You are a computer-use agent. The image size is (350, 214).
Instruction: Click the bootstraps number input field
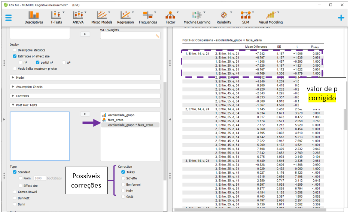[40, 179]
